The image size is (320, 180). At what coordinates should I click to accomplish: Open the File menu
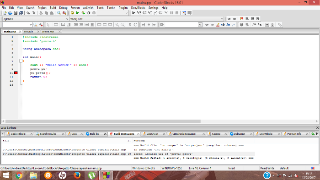pyautogui.click(x=4, y=8)
